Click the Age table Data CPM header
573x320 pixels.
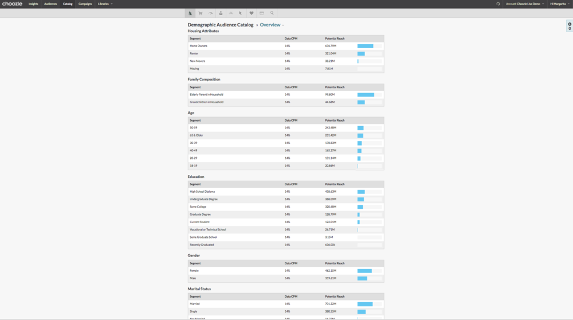click(291, 120)
